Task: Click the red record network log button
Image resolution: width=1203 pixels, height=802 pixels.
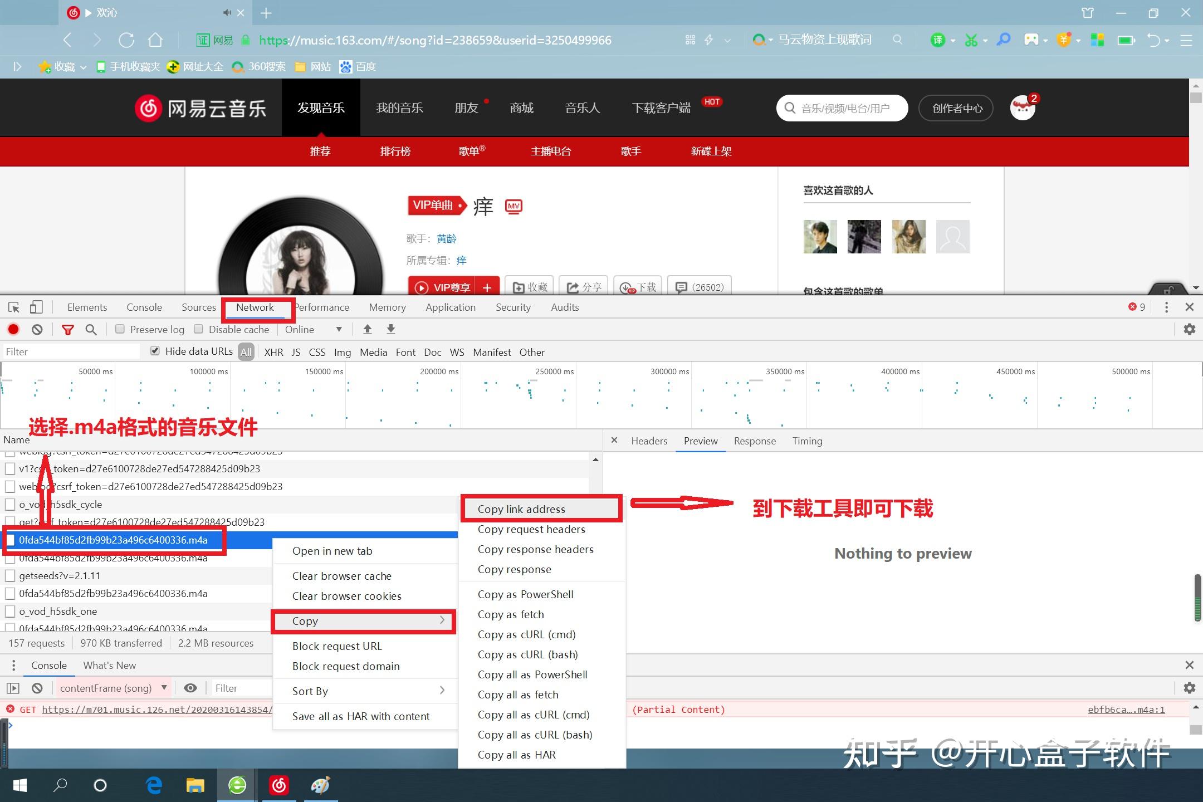Action: click(x=13, y=329)
